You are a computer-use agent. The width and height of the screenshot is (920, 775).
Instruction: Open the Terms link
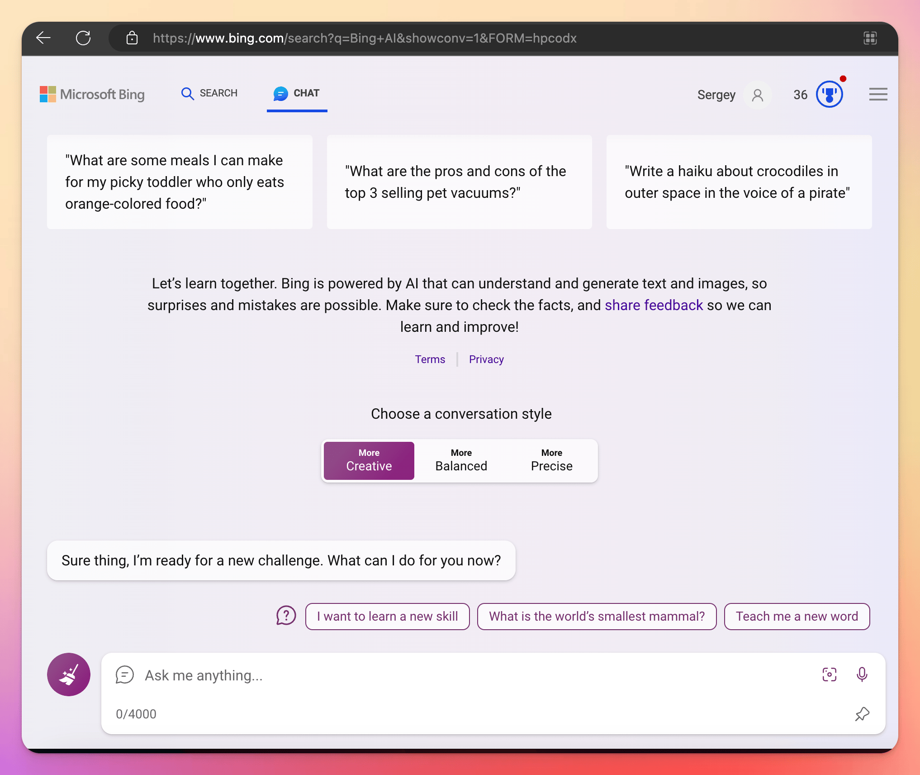430,359
